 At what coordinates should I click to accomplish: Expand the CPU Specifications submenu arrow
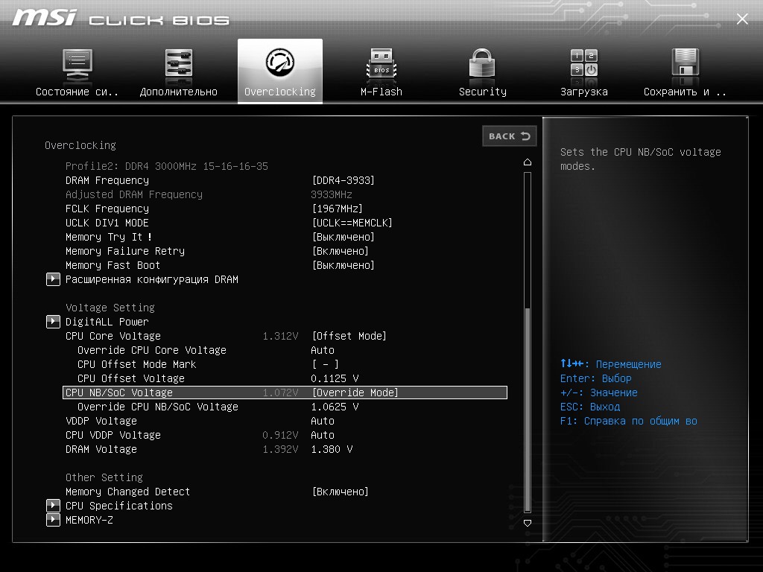53,506
